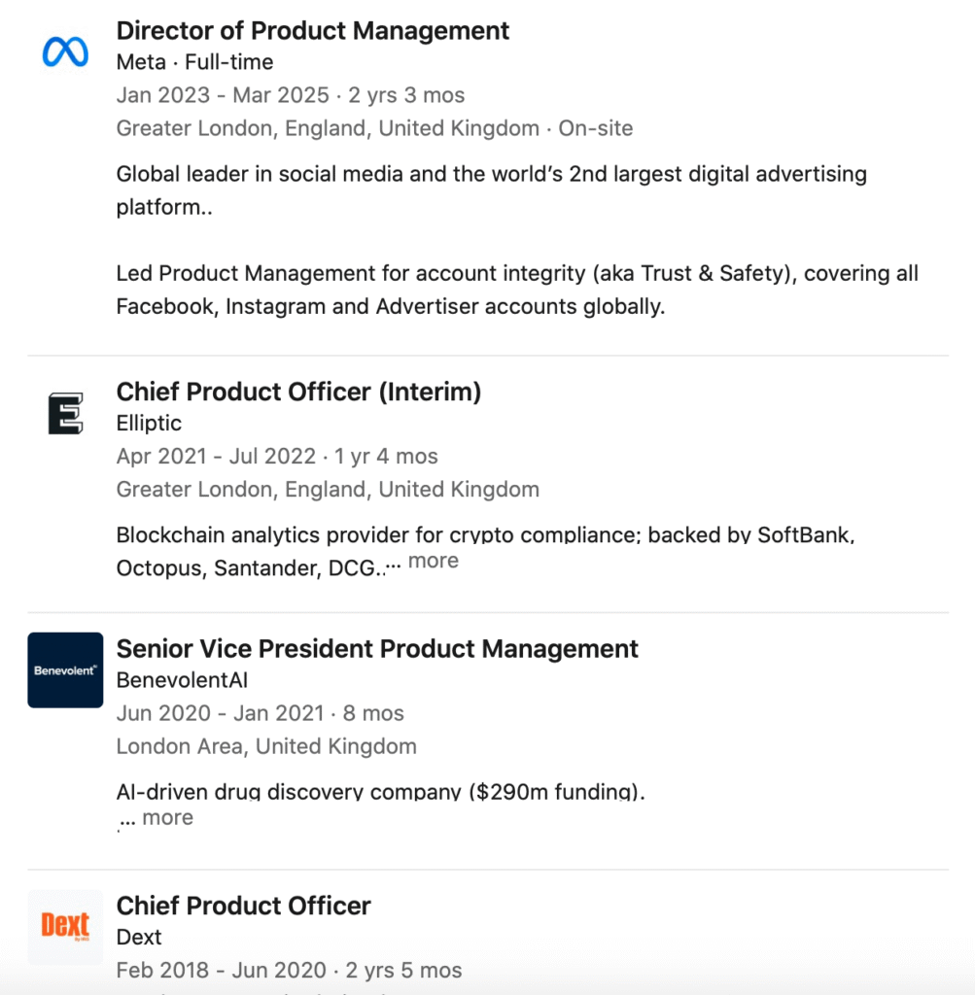Click the Dext Chief Product Officer title
The width and height of the screenshot is (975, 995).
(x=243, y=906)
